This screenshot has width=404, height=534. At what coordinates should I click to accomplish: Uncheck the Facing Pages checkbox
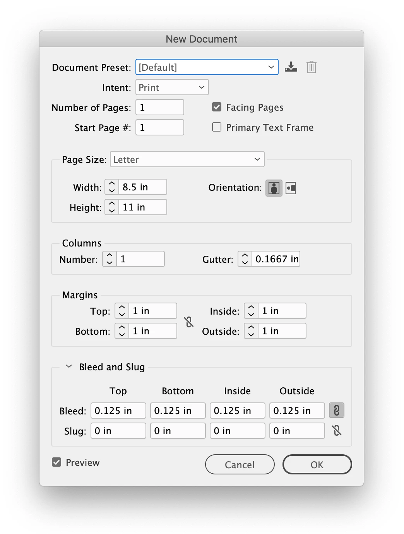pos(217,107)
